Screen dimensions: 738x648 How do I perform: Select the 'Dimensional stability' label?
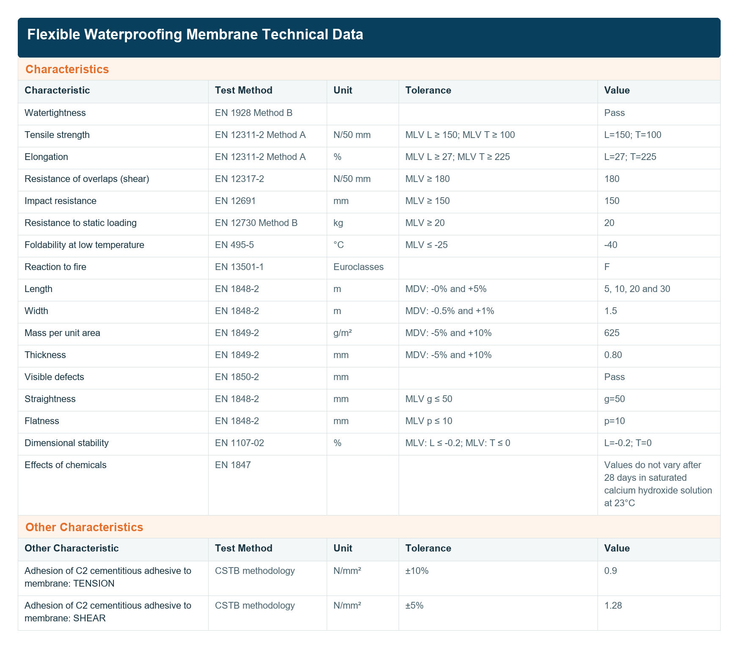(x=66, y=443)
